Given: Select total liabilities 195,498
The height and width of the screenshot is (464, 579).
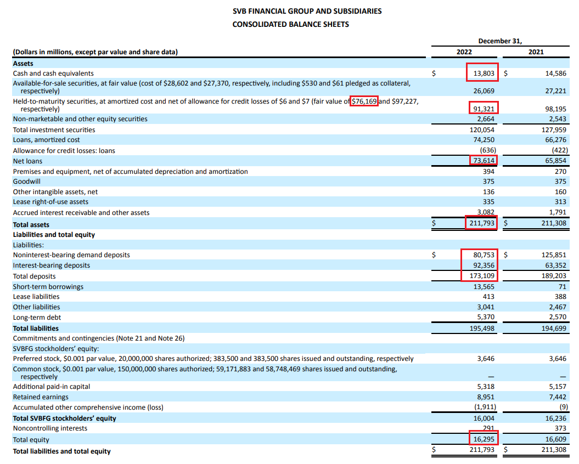Looking at the screenshot, I should tap(482, 329).
